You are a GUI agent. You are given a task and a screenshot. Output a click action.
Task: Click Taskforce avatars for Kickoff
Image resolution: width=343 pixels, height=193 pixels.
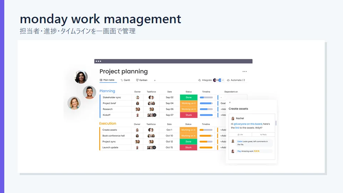tap(151, 115)
